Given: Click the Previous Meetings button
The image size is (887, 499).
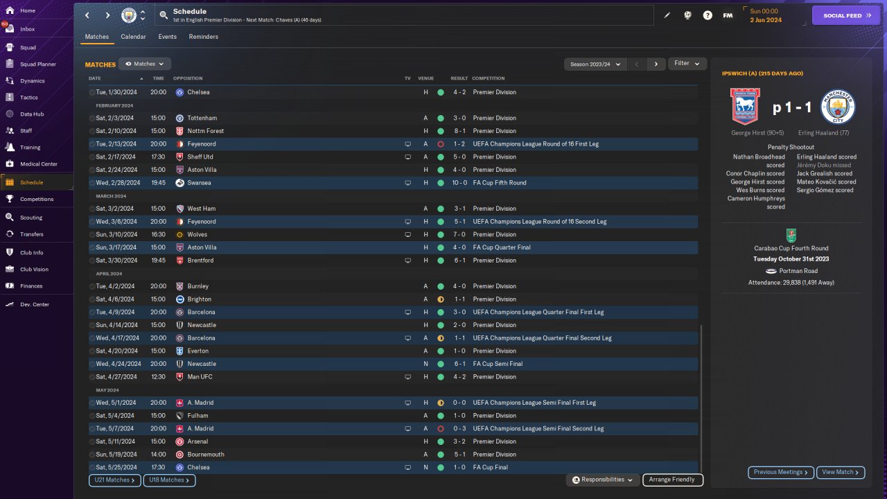Looking at the screenshot, I should tap(781, 472).
